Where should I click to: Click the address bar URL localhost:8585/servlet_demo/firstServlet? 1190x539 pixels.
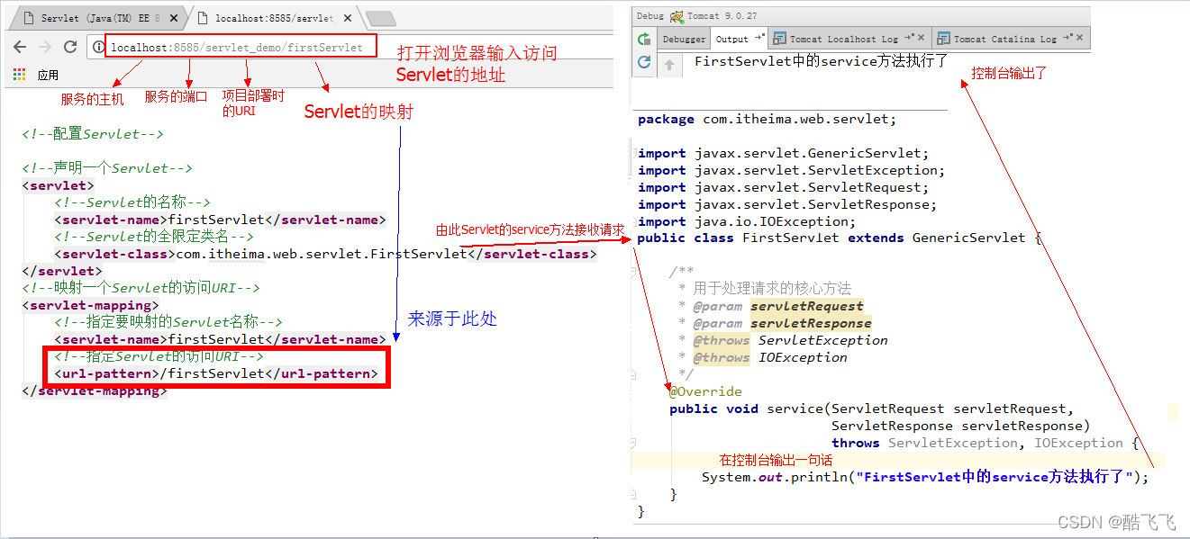[x=237, y=47]
